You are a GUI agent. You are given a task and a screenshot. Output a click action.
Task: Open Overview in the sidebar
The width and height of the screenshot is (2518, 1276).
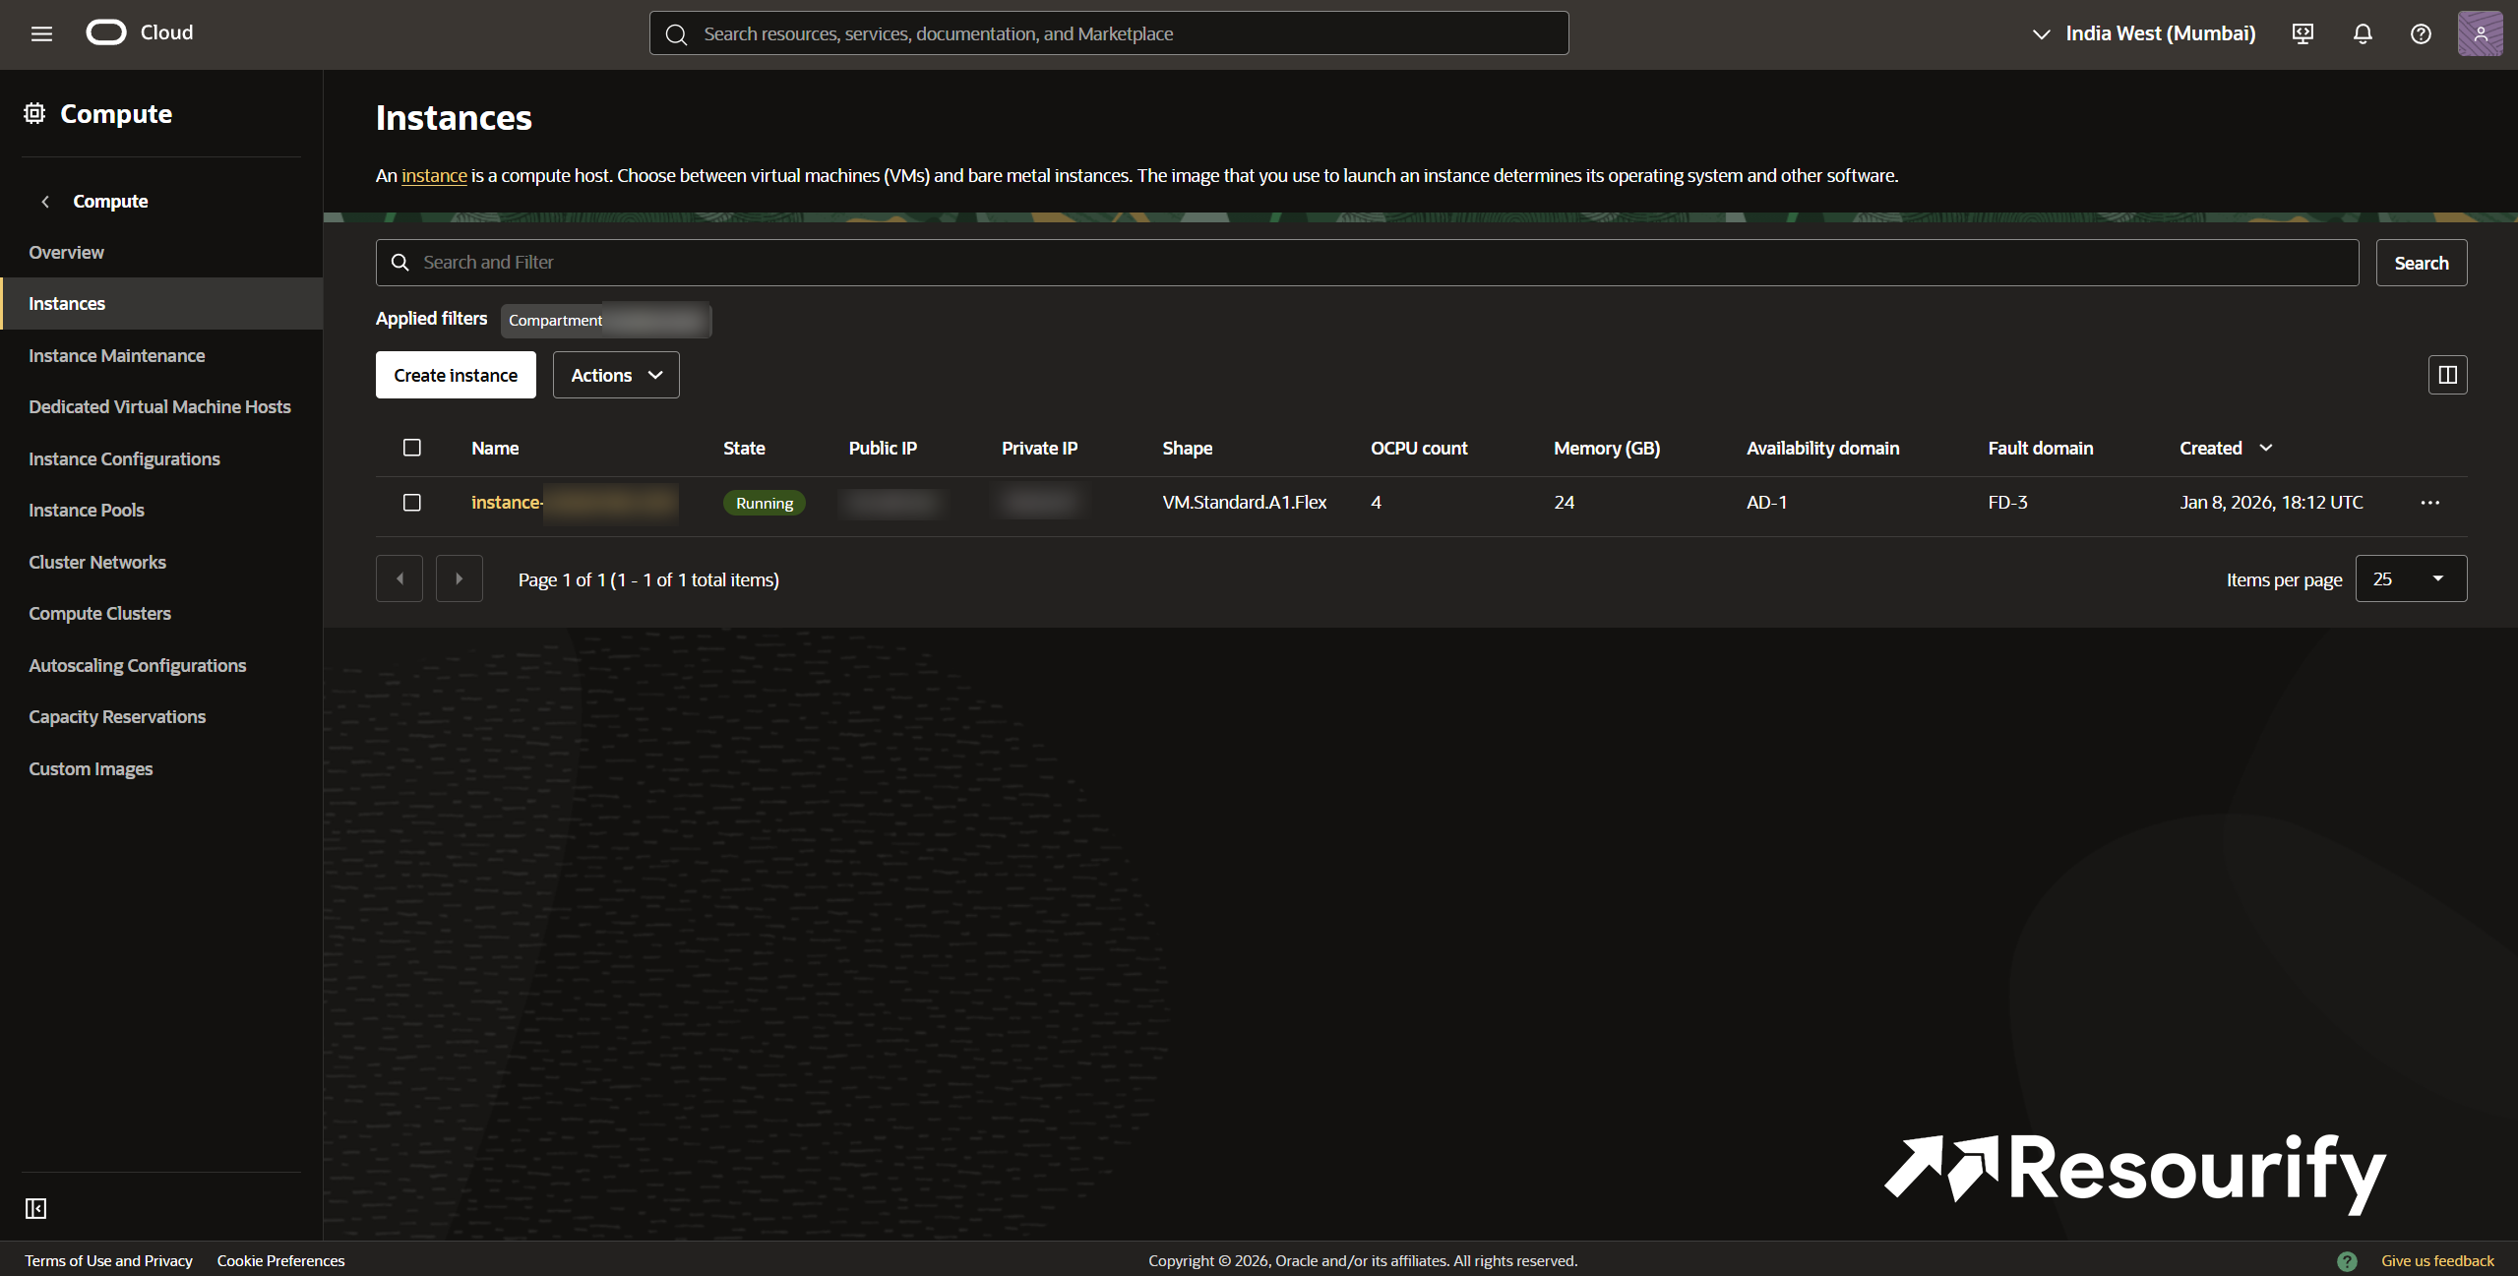click(66, 252)
